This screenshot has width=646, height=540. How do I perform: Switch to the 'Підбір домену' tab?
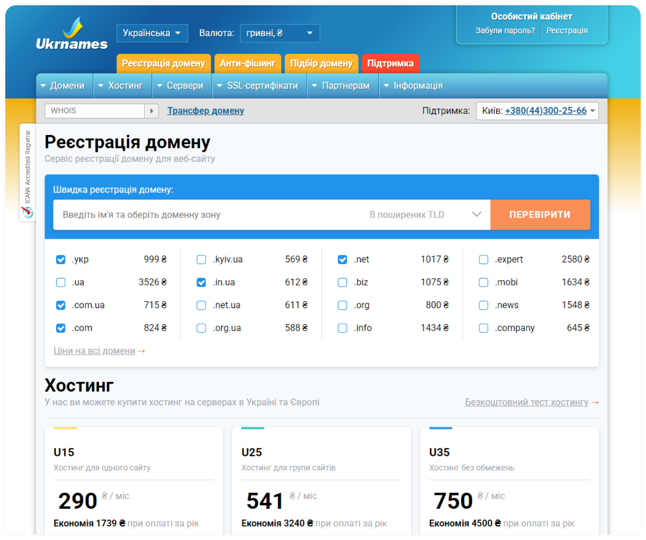321,64
